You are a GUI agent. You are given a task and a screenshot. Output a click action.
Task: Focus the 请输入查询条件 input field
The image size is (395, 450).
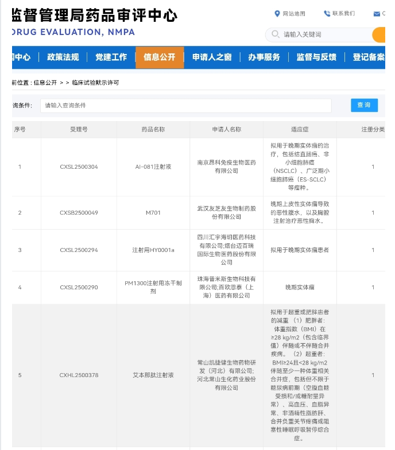click(186, 106)
